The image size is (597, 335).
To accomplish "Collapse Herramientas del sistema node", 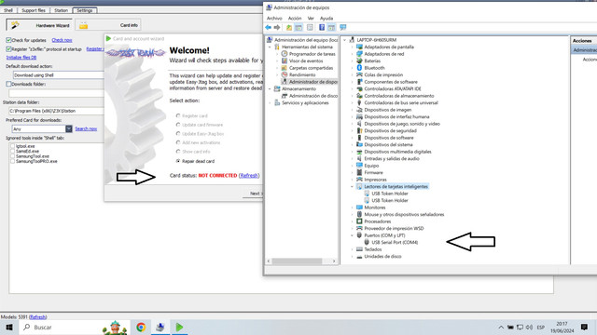I will (x=270, y=47).
